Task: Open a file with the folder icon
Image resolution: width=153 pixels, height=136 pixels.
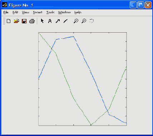Action: [x=16, y=21]
